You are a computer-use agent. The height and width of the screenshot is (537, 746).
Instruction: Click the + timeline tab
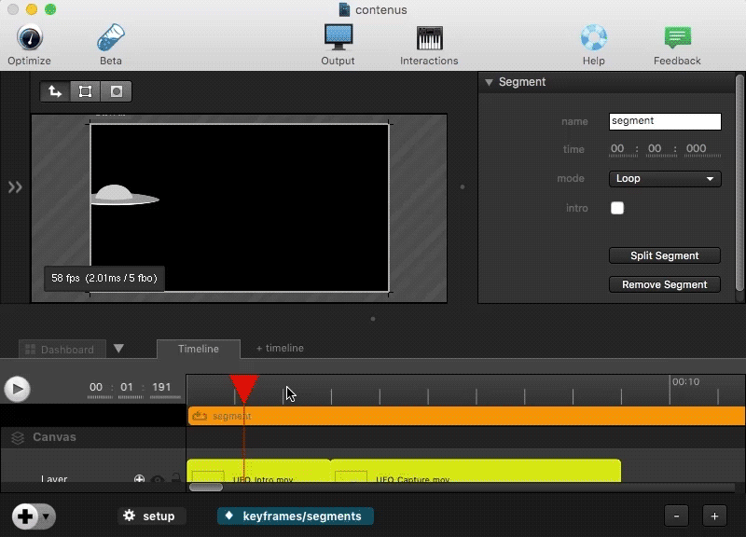[x=280, y=348]
